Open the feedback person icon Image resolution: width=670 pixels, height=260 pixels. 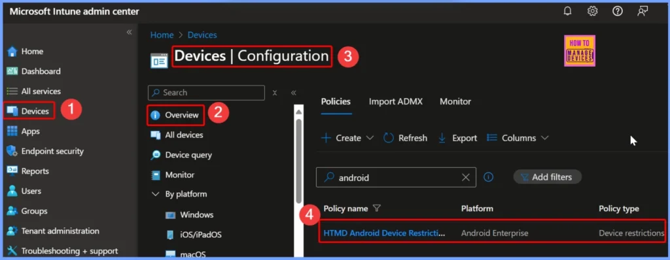pyautogui.click(x=643, y=12)
